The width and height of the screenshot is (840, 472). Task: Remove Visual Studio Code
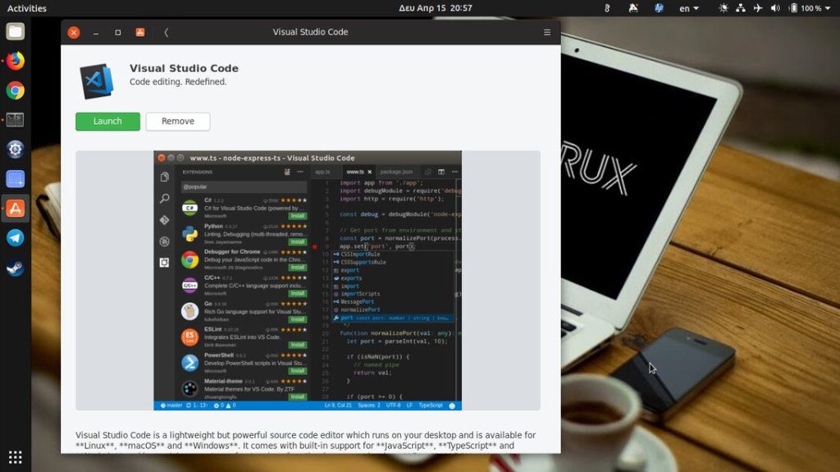click(x=178, y=121)
